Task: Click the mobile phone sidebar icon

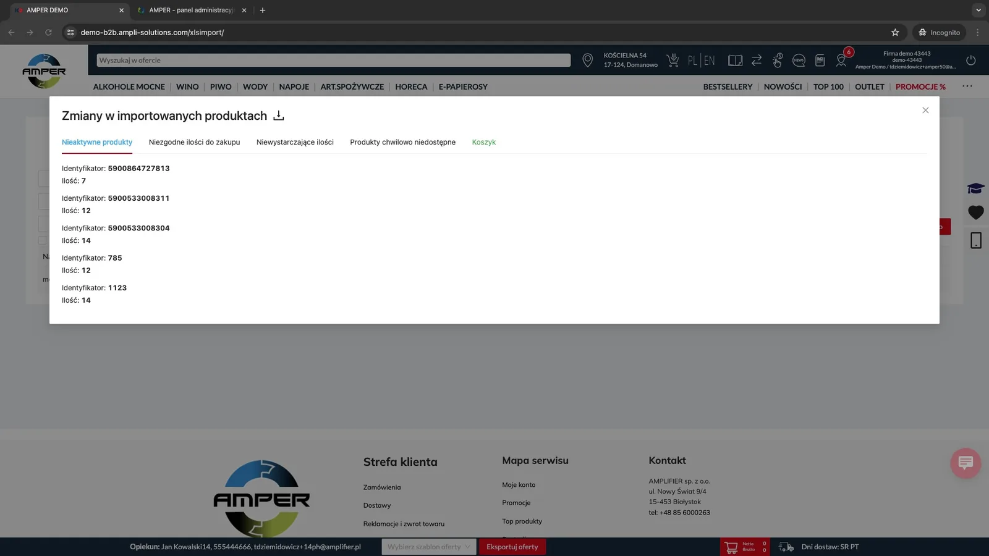Action: [x=976, y=240]
